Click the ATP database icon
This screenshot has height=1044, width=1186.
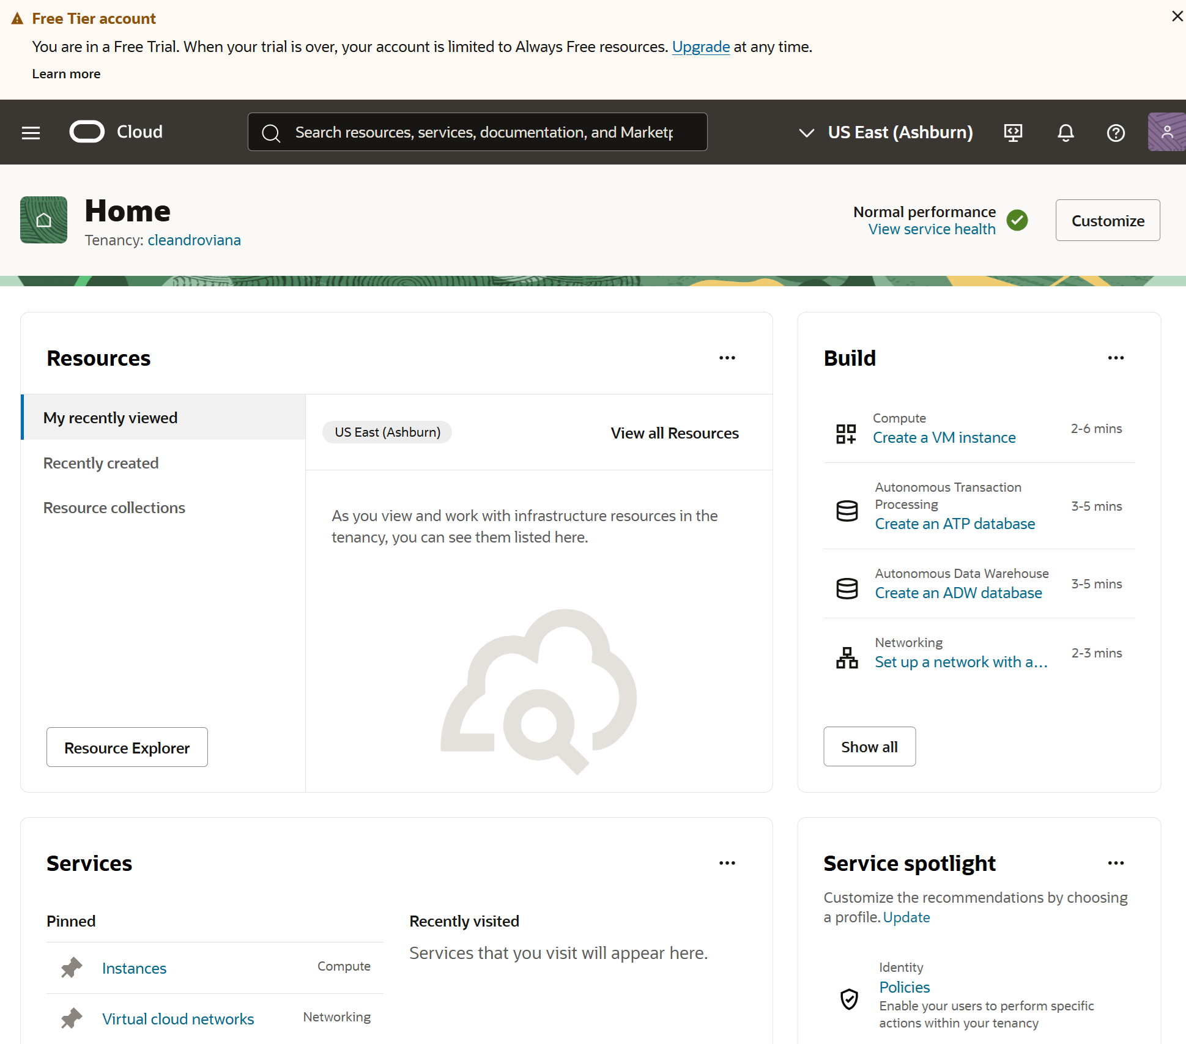click(847, 511)
